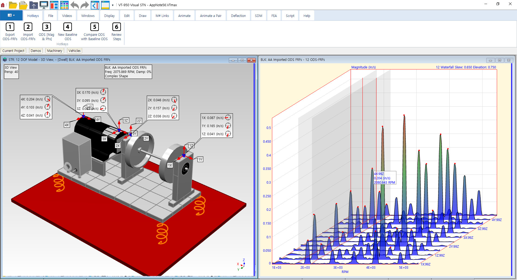Screen dimensions: 517x280
Task: Click the folder with documents icon
Action: click(x=23, y=5)
